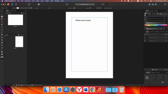Click the Fill colour swatch in context toolbar
This screenshot has width=168, height=94.
tap(9, 8)
